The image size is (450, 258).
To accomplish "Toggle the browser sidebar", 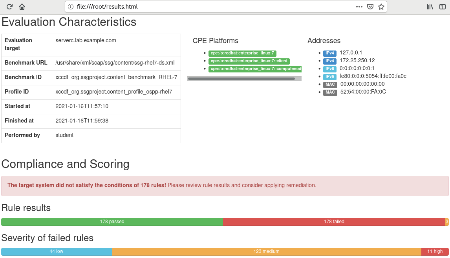I will (443, 7).
